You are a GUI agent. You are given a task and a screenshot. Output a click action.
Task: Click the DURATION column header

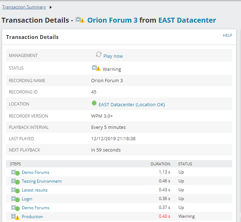click(160, 164)
